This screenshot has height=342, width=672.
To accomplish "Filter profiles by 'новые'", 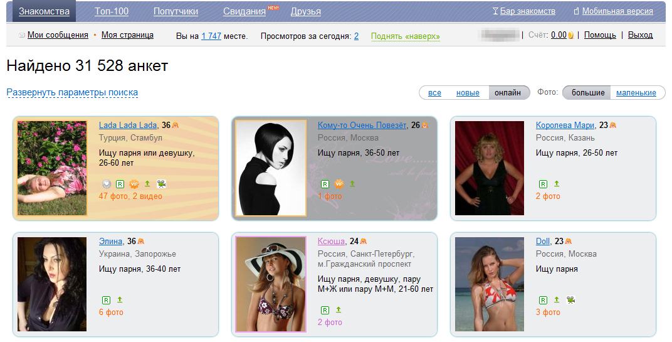I will point(468,93).
